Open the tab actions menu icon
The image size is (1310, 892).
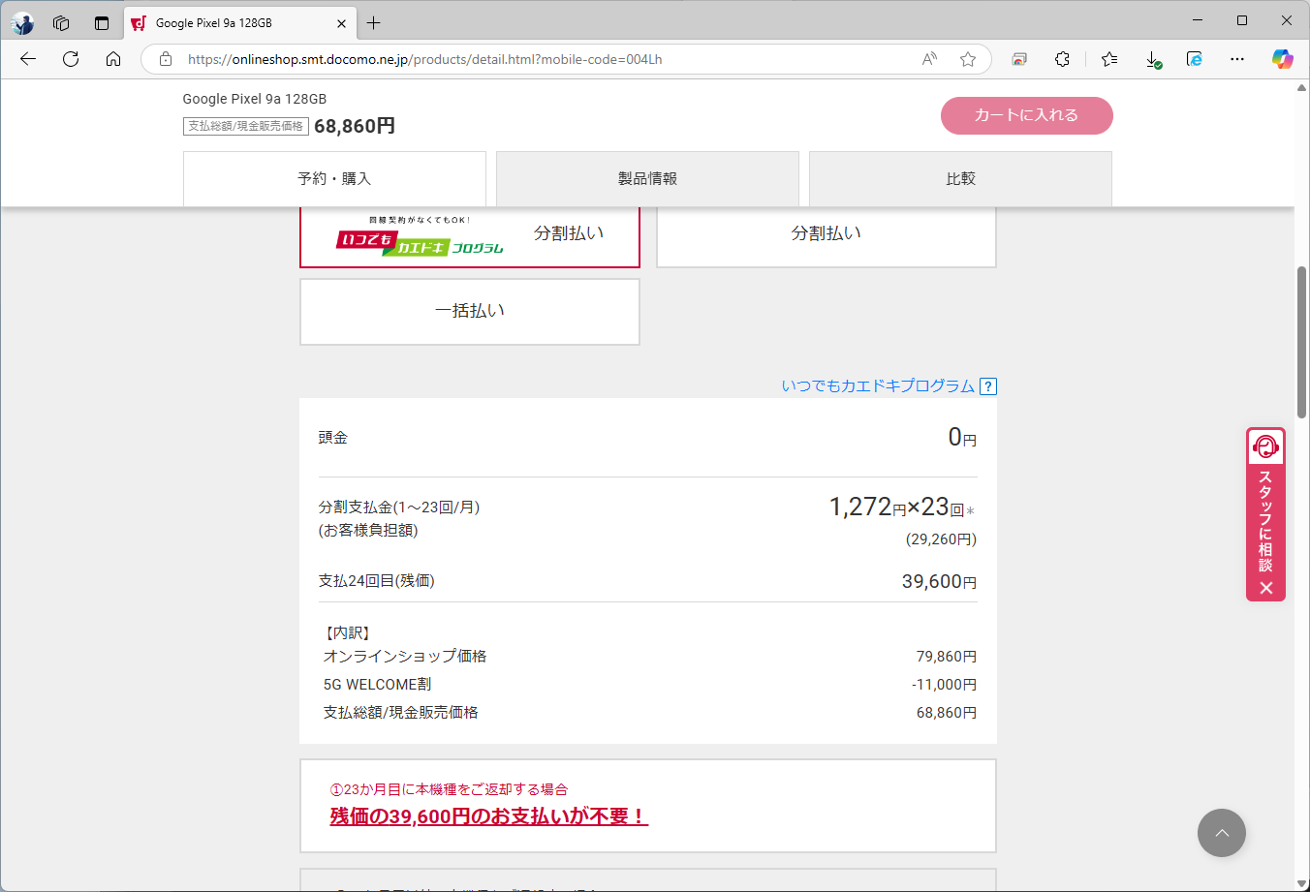102,23
